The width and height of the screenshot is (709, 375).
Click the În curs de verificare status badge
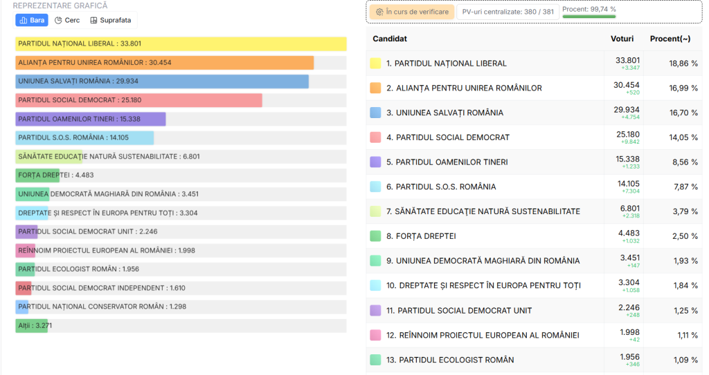pos(412,12)
